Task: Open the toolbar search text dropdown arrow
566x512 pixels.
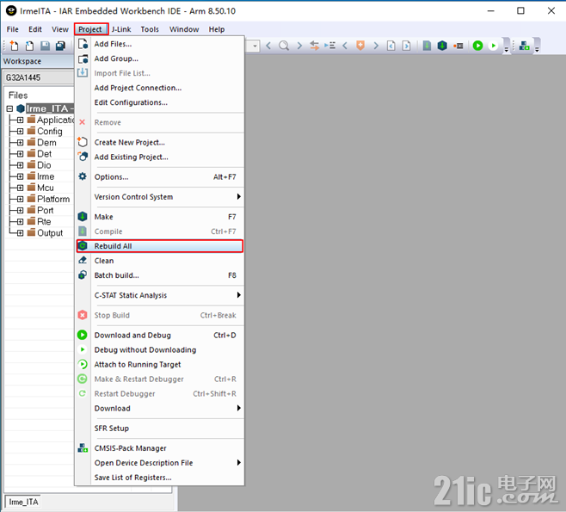Action: [255, 46]
